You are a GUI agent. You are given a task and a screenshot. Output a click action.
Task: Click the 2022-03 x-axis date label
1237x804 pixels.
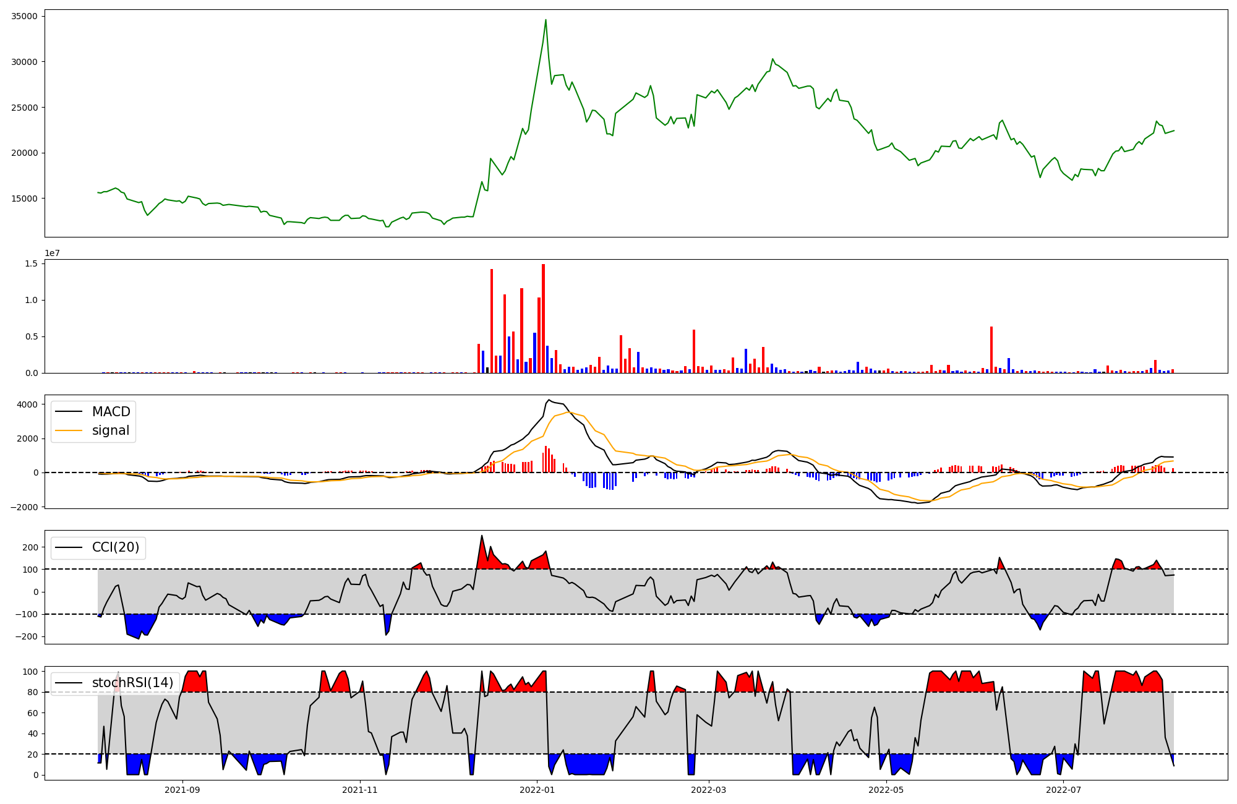tap(708, 790)
